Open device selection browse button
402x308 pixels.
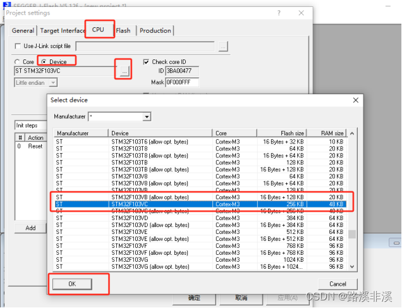point(125,71)
